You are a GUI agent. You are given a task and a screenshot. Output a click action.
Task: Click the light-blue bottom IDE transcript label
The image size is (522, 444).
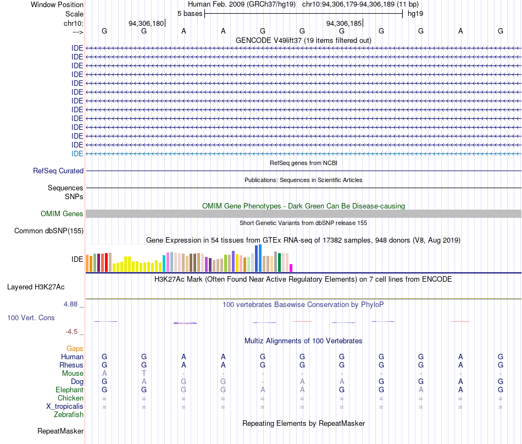coord(77,154)
